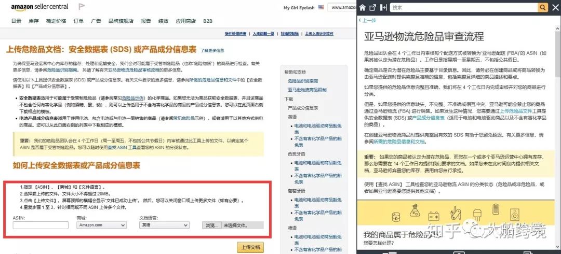The height and width of the screenshot is (254, 561).
Task: Collapse help panel with dock arrow icon
Action: pyautogui.click(x=383, y=7)
